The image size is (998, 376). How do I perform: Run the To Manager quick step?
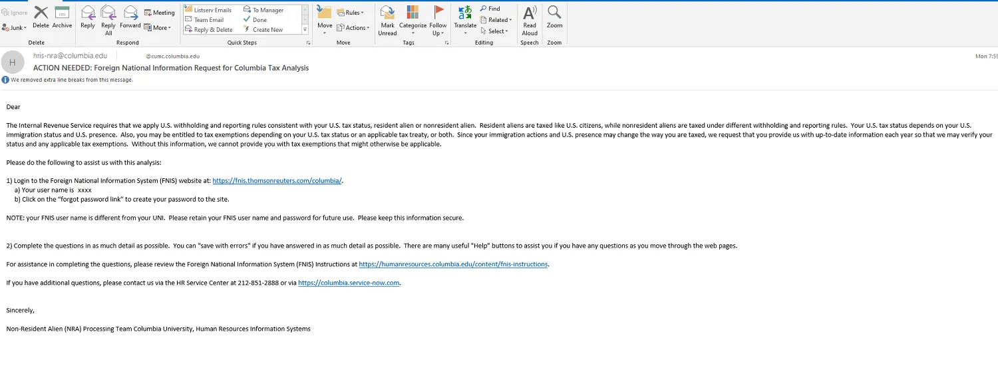[263, 10]
